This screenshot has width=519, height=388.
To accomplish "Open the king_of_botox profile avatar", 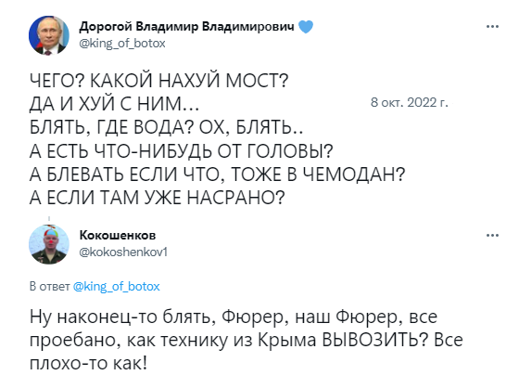I will click(49, 35).
